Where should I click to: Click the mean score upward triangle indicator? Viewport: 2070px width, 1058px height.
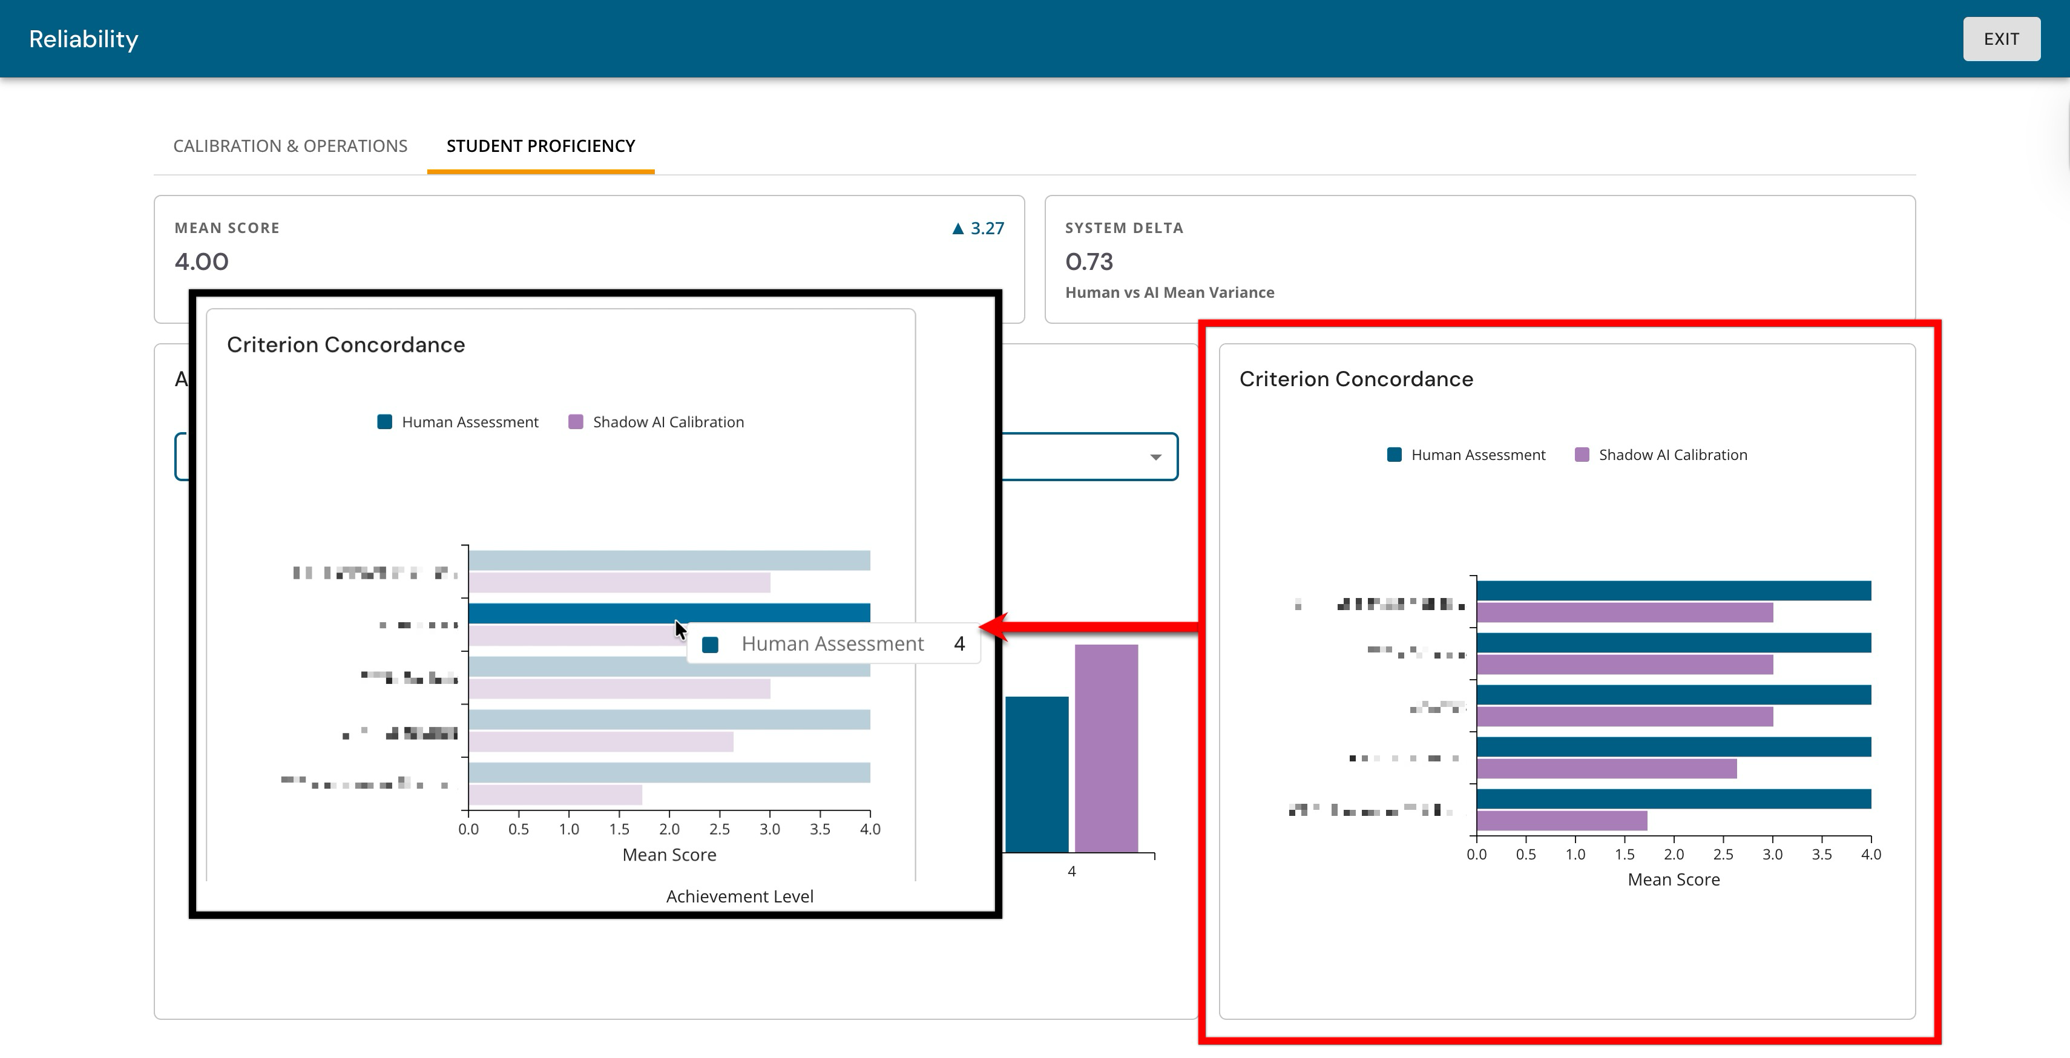957,229
